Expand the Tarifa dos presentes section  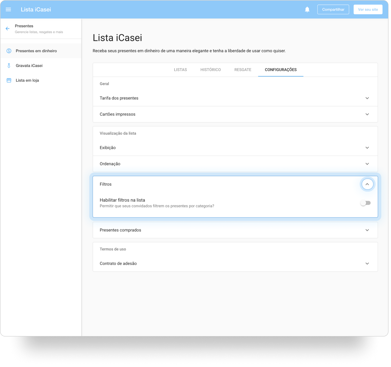point(367,98)
